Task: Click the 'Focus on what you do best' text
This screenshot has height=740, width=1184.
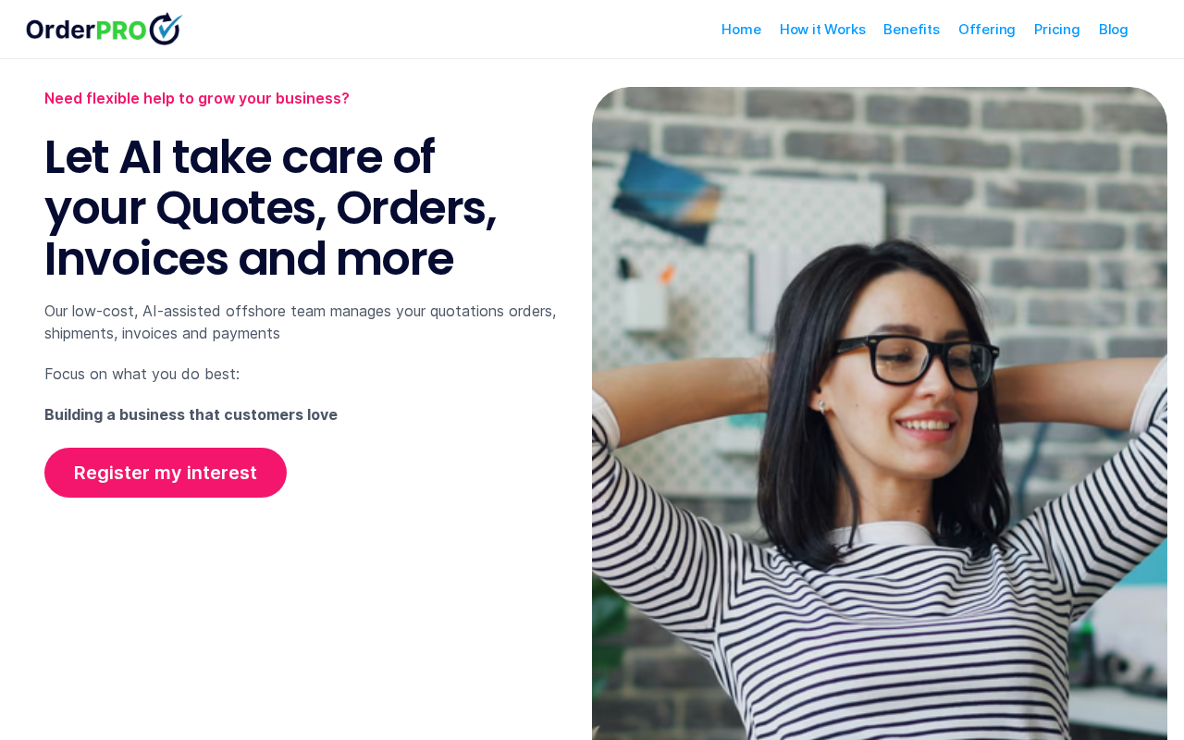Action: 142,374
